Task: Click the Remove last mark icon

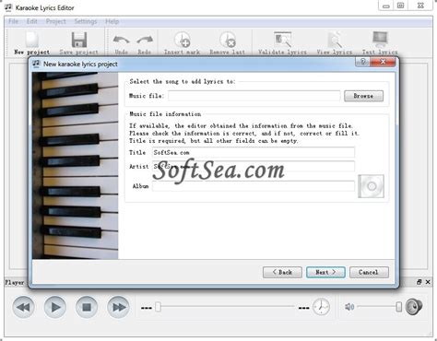Action: point(228,40)
